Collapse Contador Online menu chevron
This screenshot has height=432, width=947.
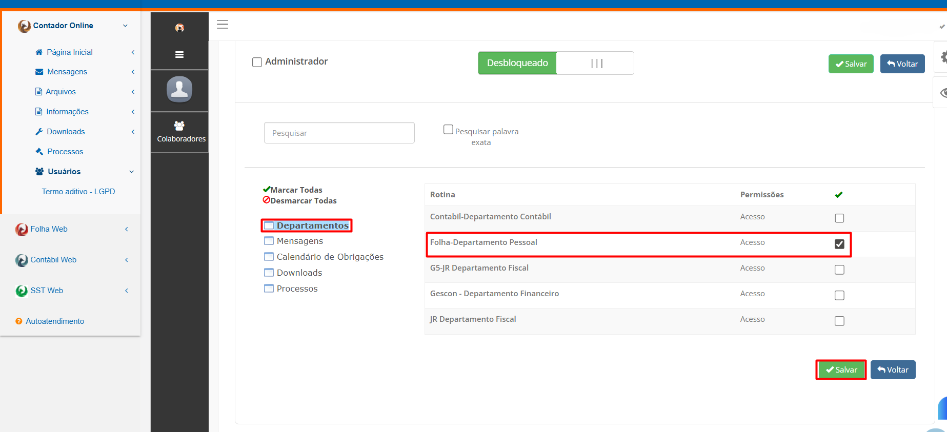(x=125, y=26)
